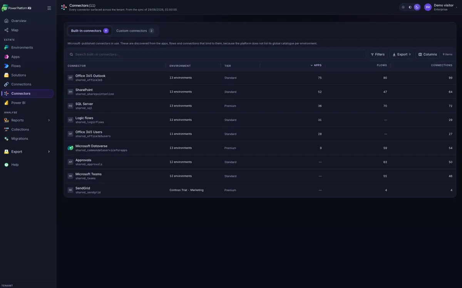Open Columns chooser
Viewport: 462px width, 288px height.
pyautogui.click(x=428, y=55)
